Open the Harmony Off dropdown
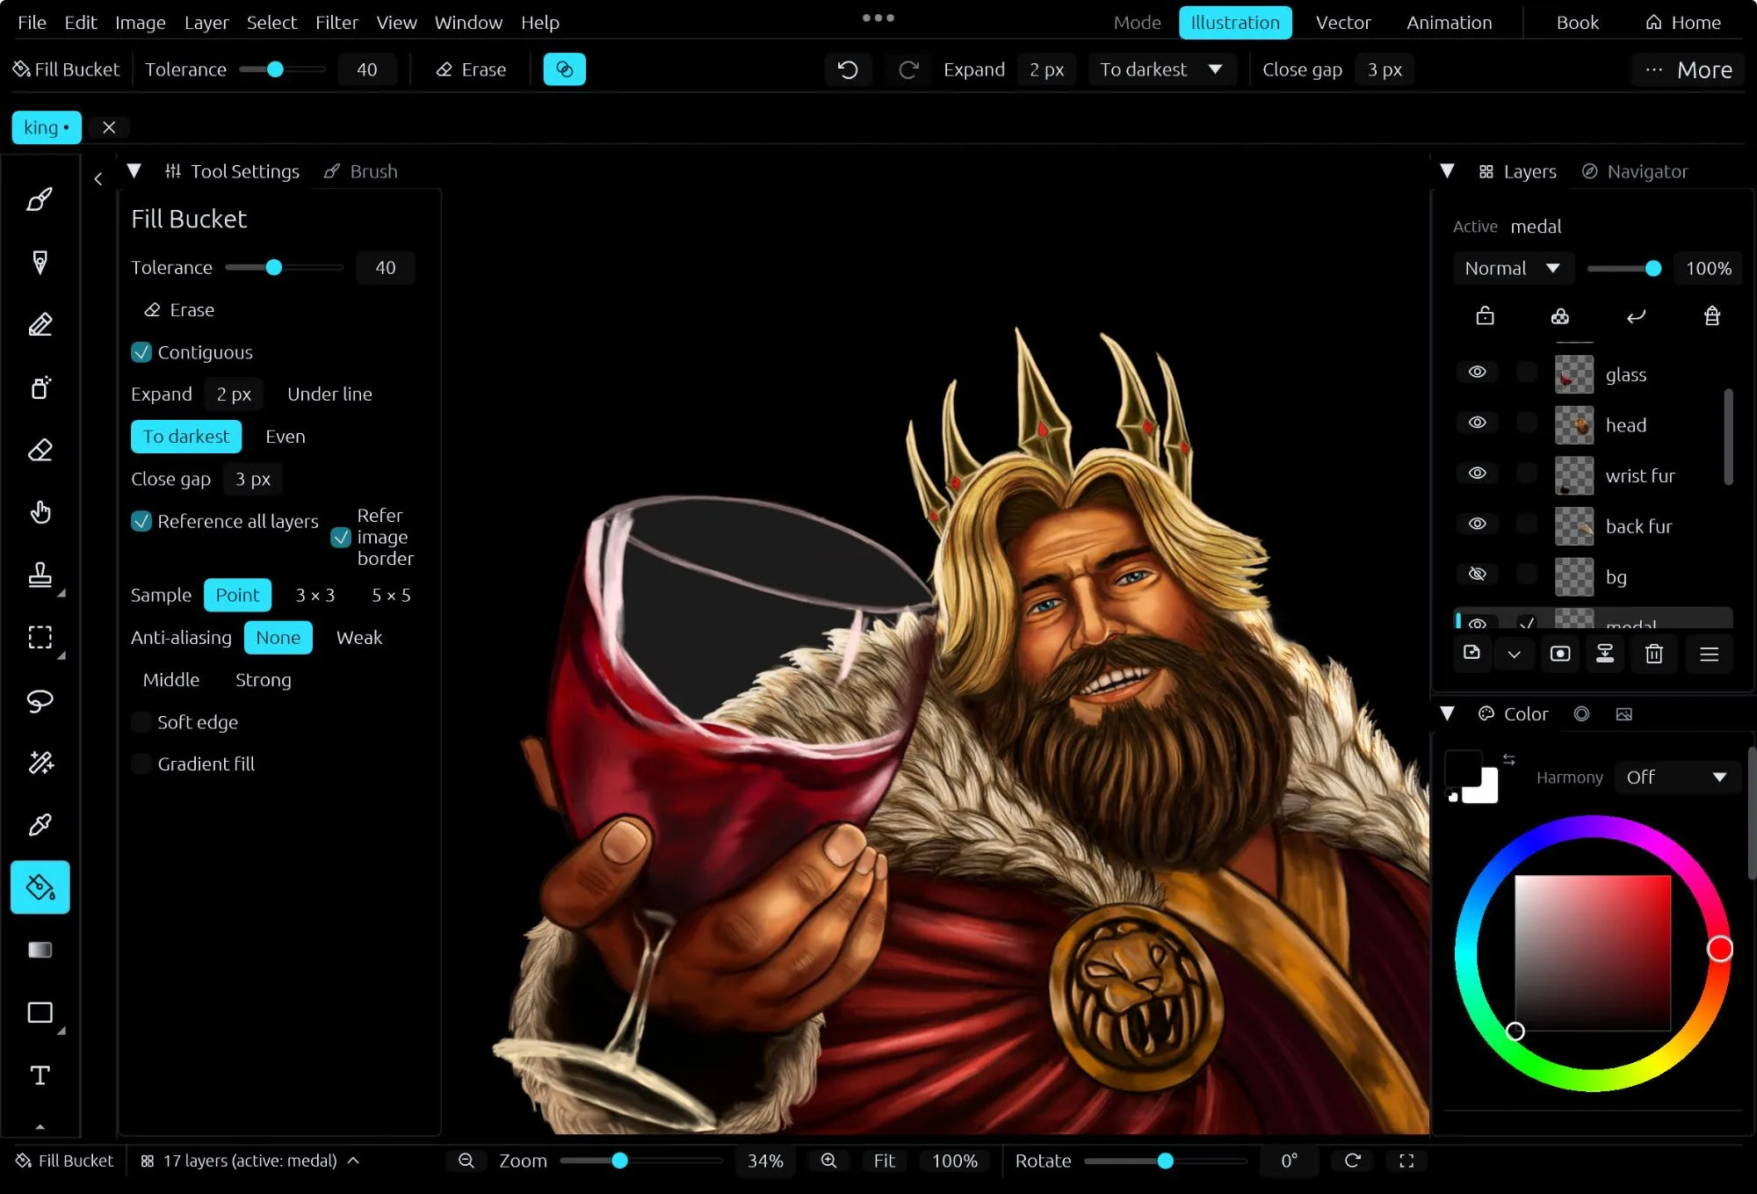 1676,778
